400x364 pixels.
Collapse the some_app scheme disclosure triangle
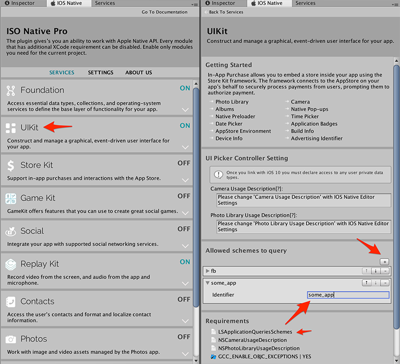[207, 283]
